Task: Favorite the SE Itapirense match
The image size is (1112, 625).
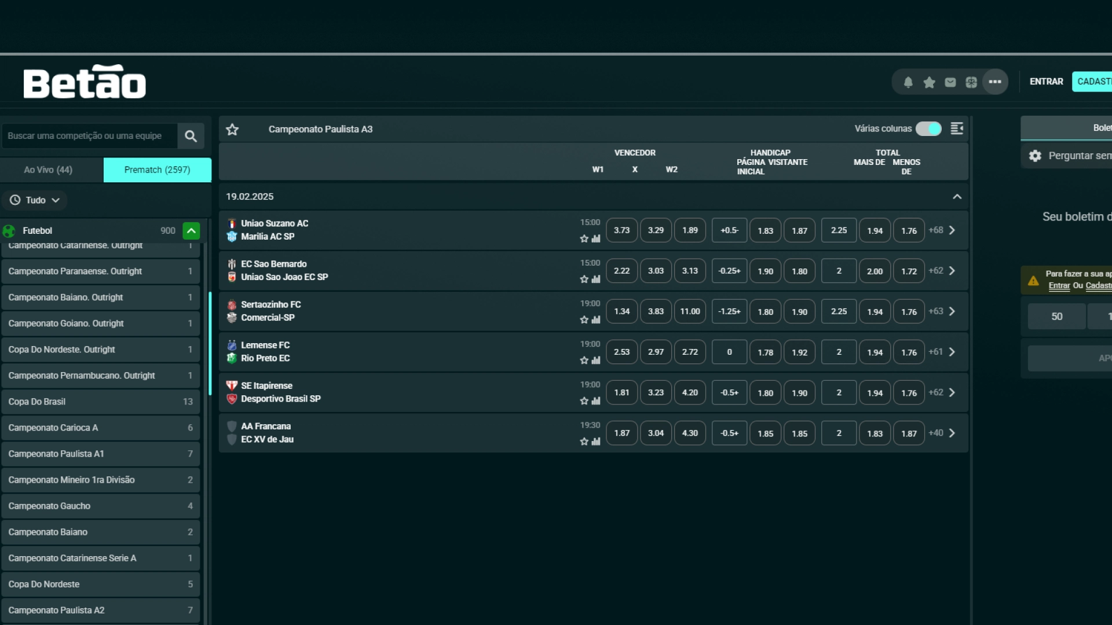Action: (x=584, y=400)
